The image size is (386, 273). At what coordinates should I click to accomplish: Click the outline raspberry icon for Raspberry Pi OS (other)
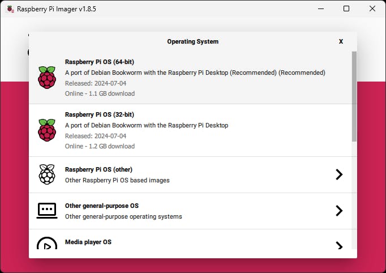click(x=47, y=174)
